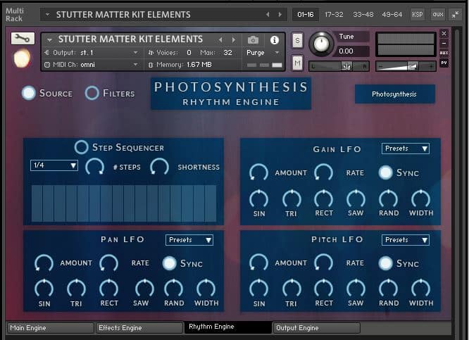The height and width of the screenshot is (340, 469).
Task: Switch to the Main Engine tab
Action: coord(50,328)
